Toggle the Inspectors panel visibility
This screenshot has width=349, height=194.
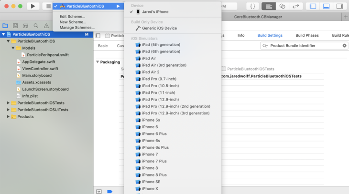coord(339,6)
